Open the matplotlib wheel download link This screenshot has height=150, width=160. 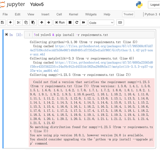(x=91, y=67)
